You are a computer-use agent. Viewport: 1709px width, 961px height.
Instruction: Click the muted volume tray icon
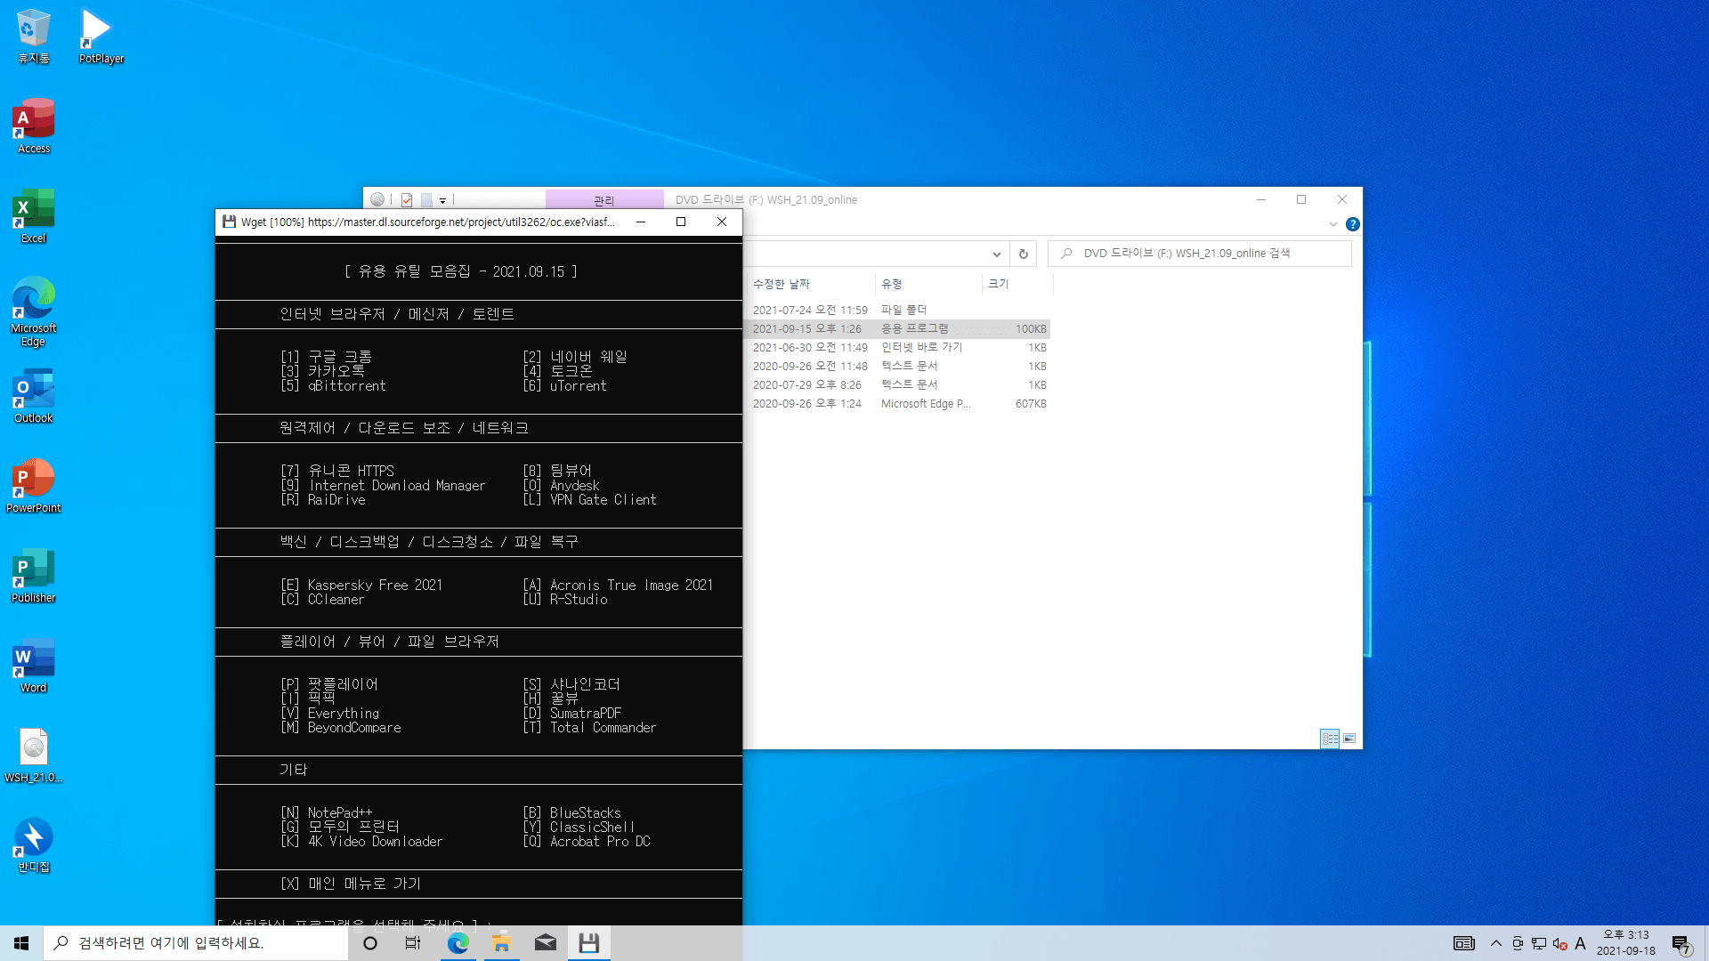[x=1559, y=943]
